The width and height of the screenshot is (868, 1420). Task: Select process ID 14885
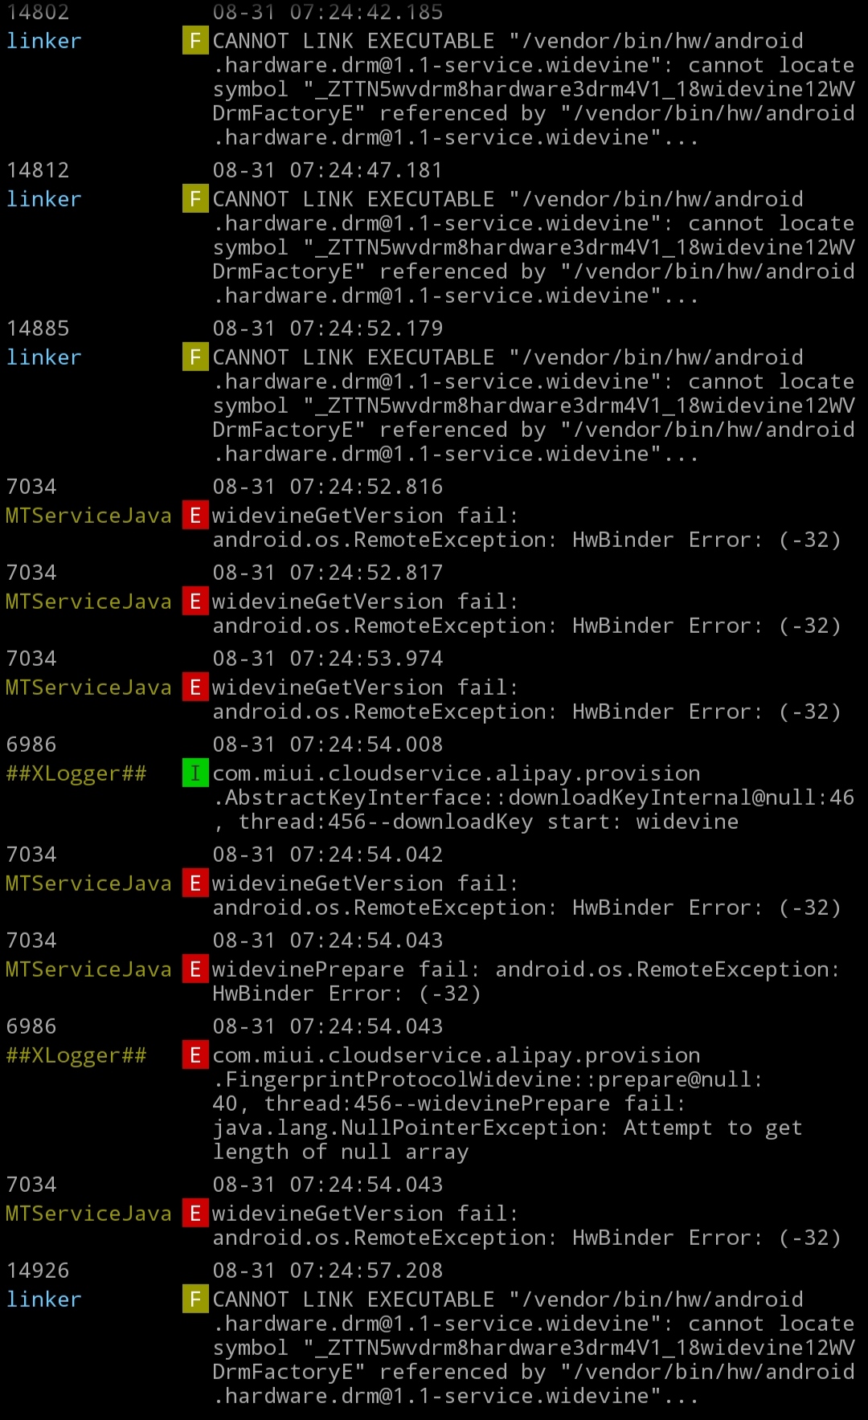[x=38, y=328]
